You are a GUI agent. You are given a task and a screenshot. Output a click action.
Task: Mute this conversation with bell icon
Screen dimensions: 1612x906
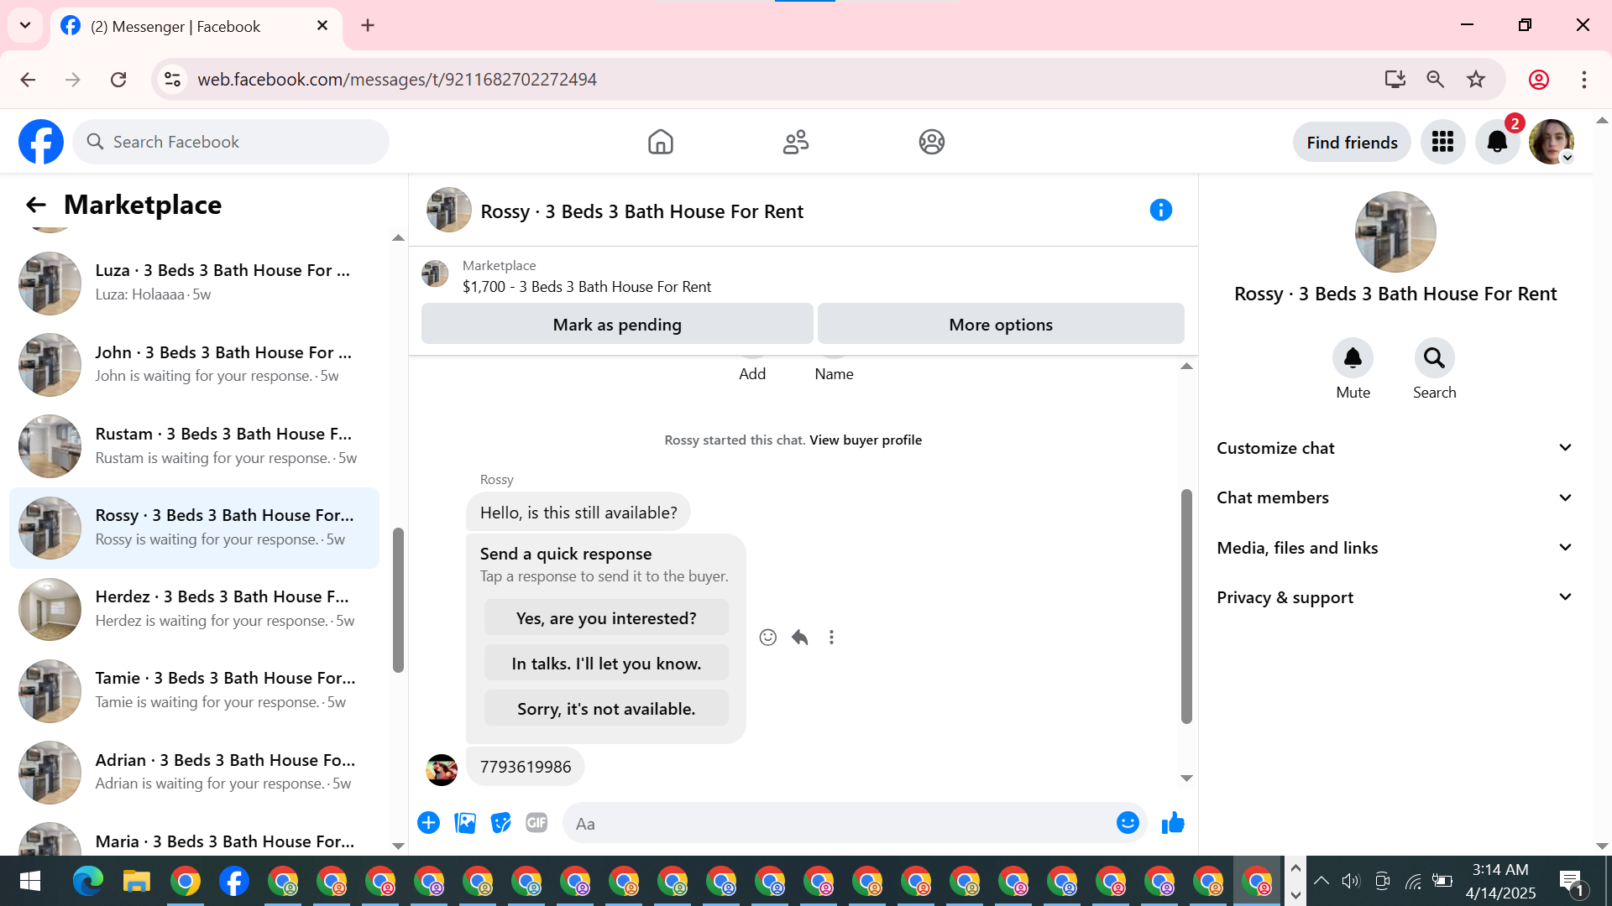click(1353, 359)
